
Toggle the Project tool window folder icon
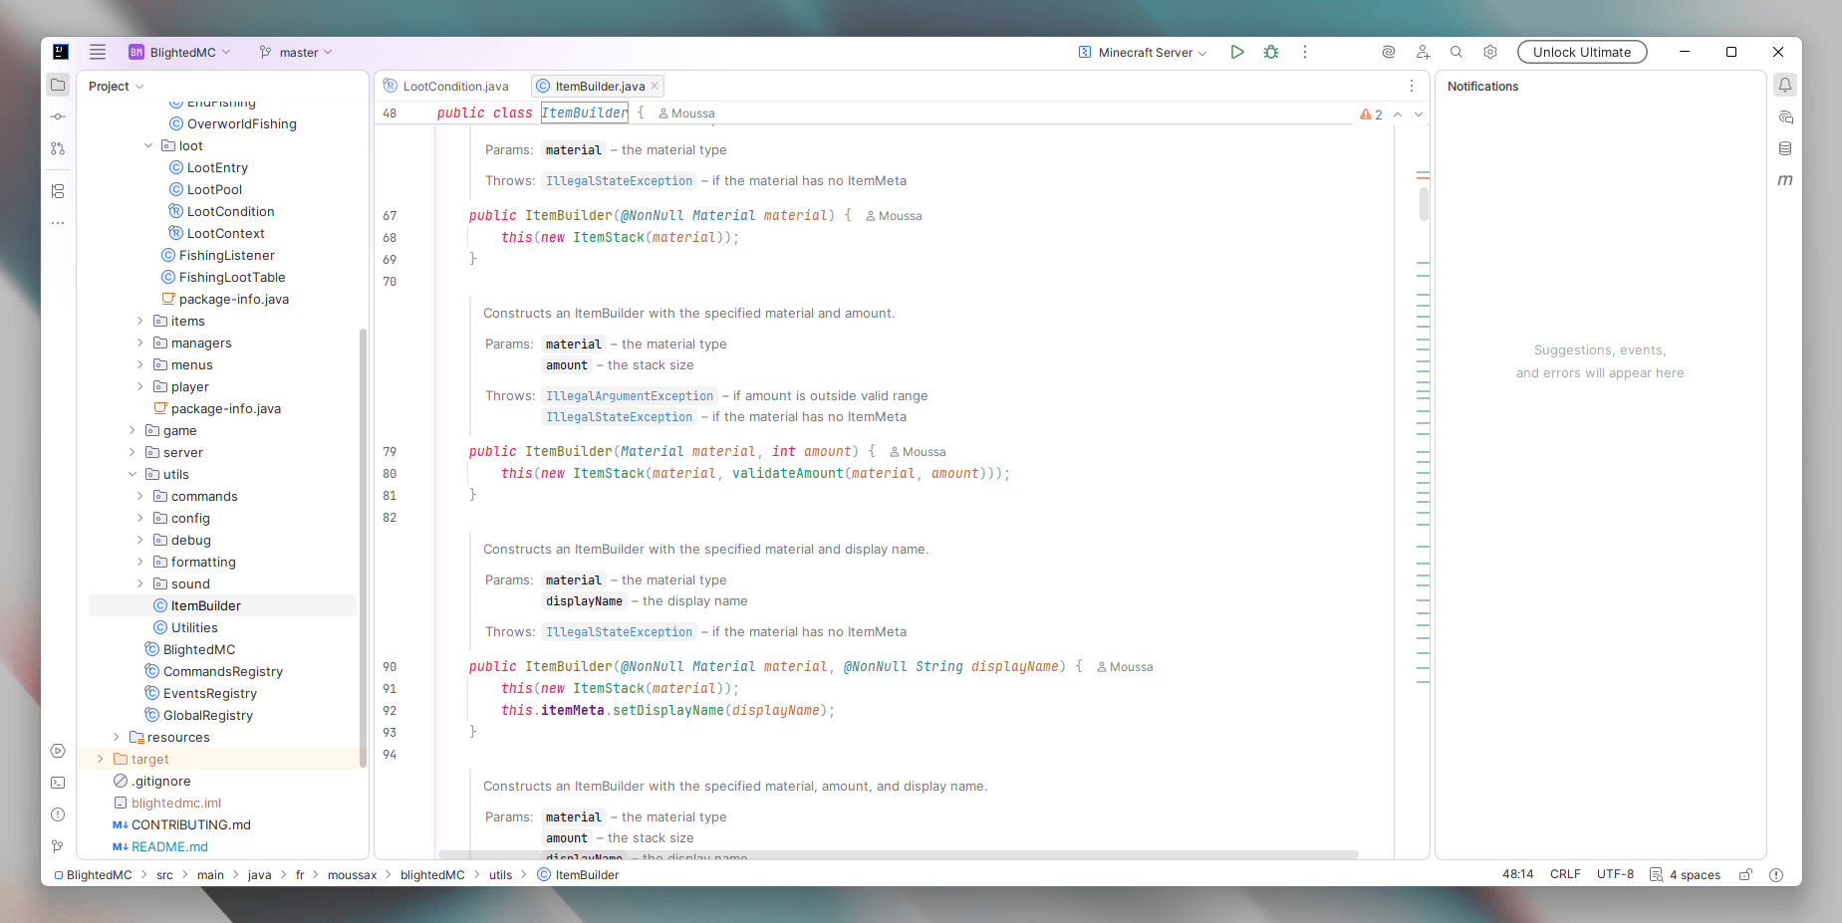pyautogui.click(x=58, y=86)
